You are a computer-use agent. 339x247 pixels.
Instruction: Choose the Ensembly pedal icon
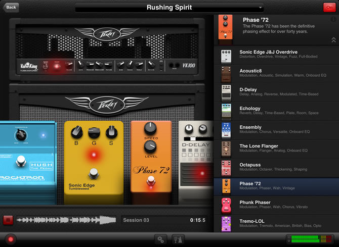click(x=226, y=131)
